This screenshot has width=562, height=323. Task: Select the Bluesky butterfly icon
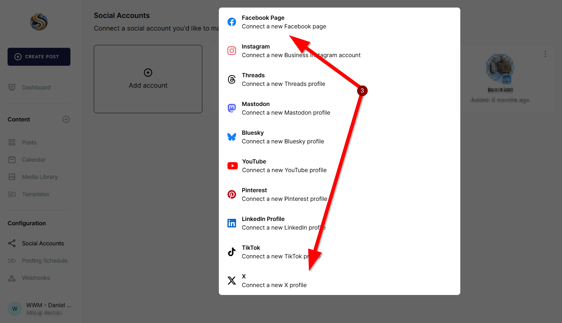[232, 137]
